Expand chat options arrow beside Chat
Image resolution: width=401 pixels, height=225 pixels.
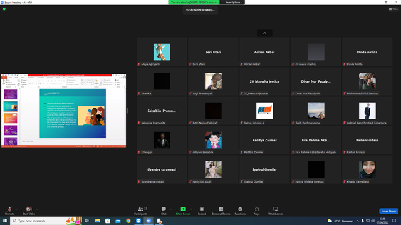170,209
